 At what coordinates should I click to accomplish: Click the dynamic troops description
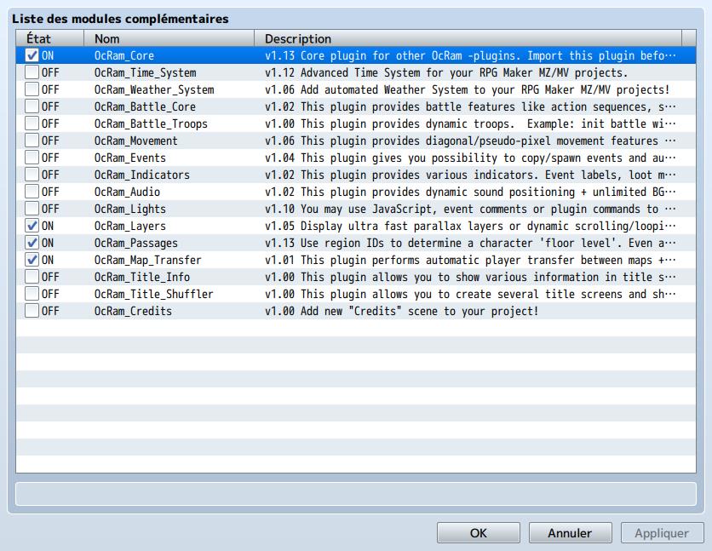[470, 123]
